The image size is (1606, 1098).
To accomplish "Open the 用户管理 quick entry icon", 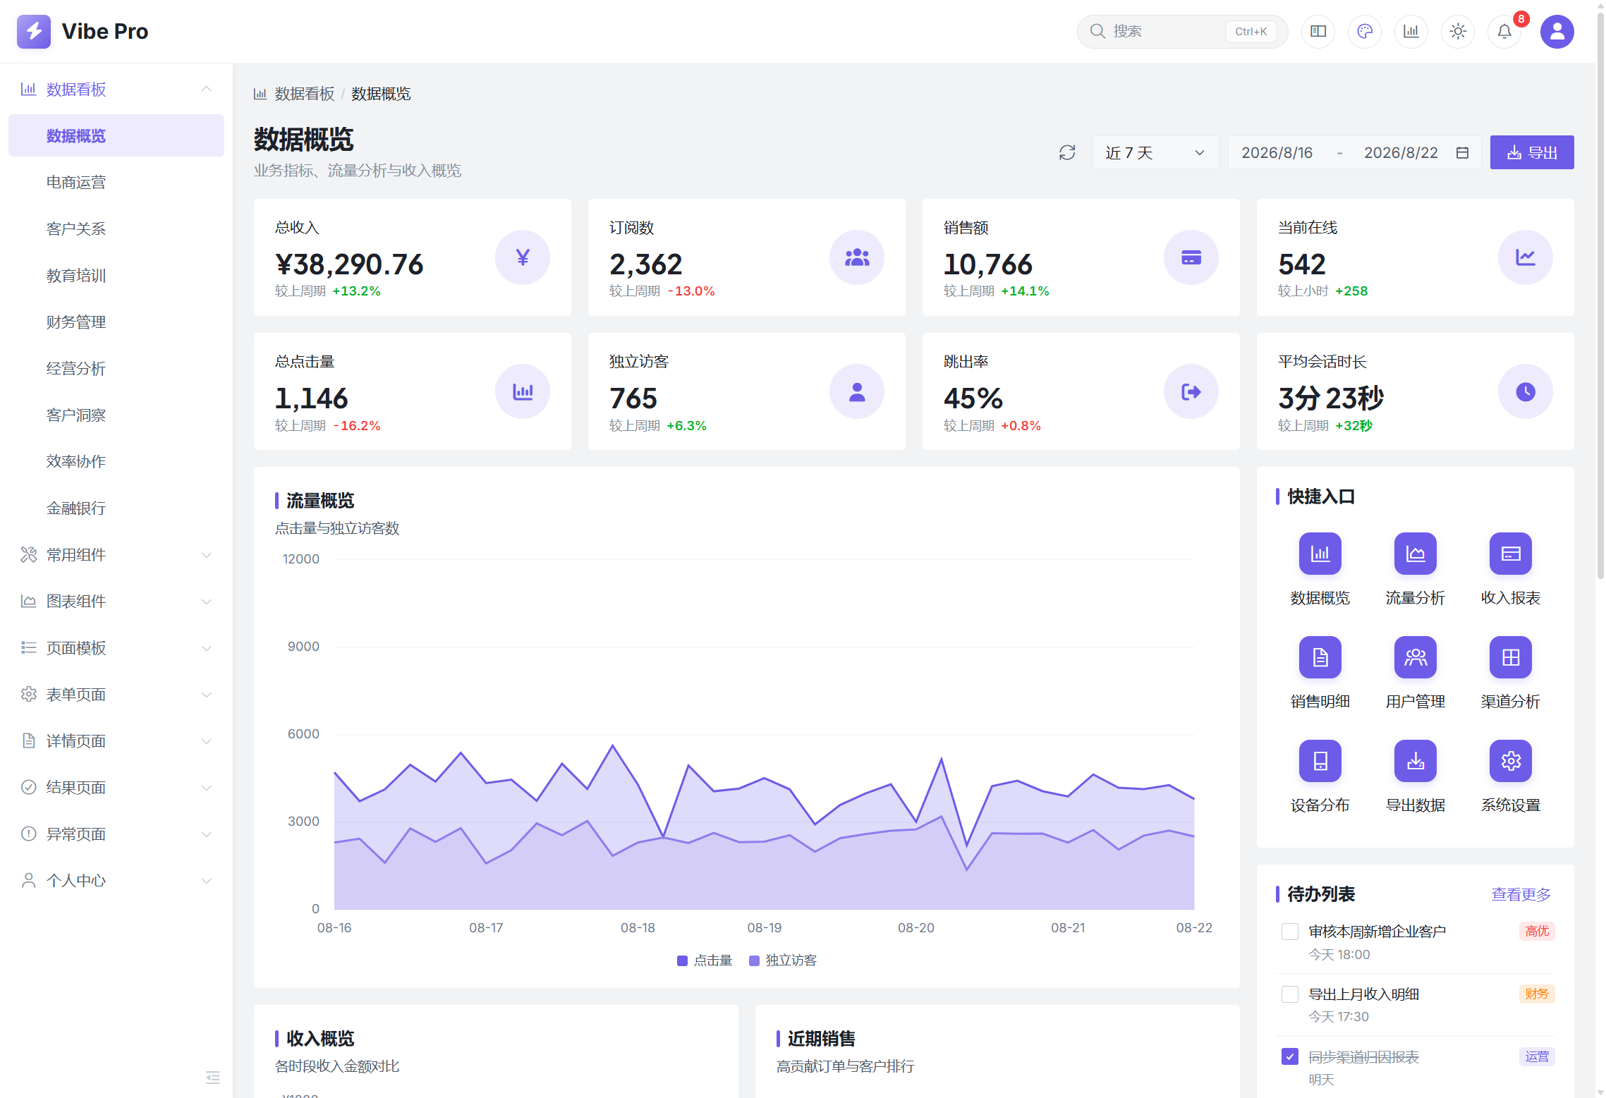I will point(1415,657).
